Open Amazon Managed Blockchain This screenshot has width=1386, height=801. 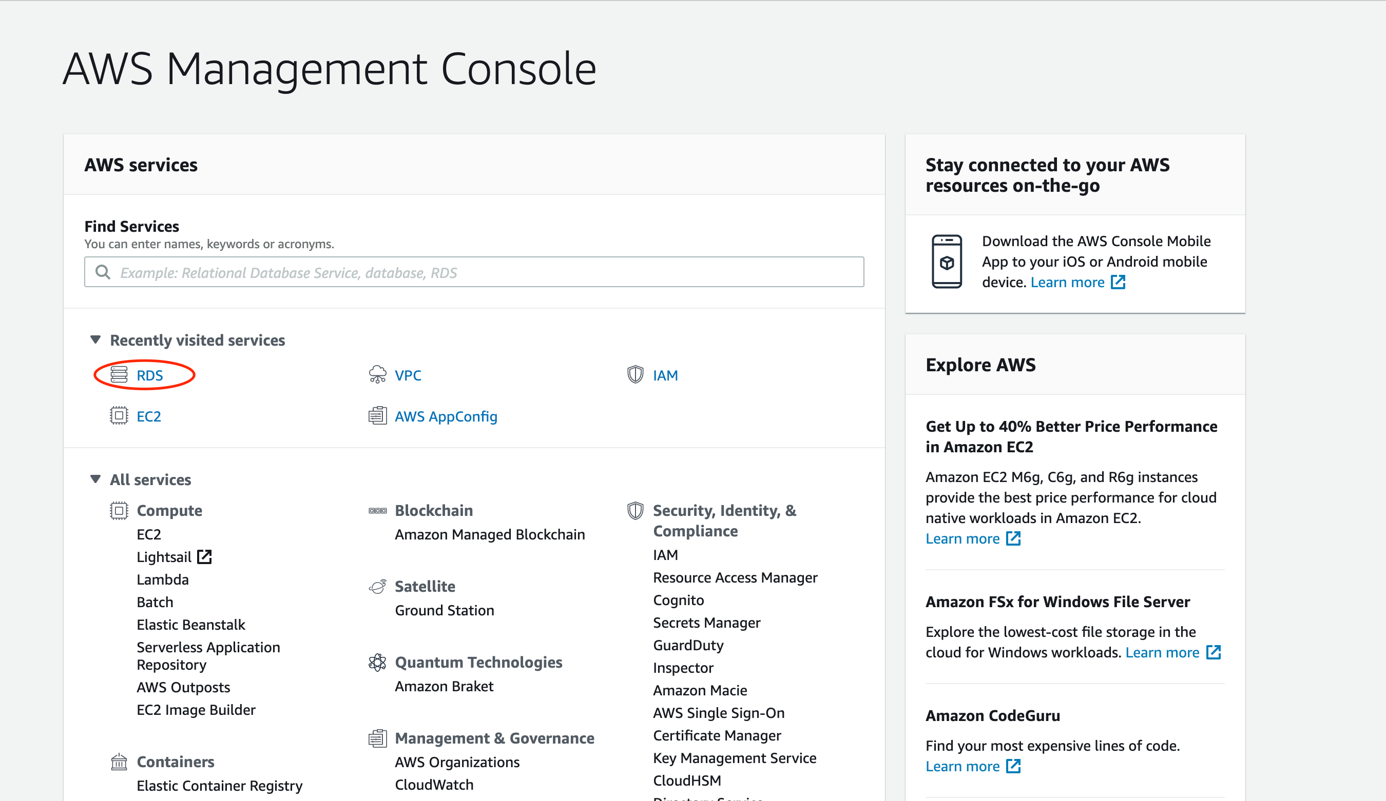[490, 534]
